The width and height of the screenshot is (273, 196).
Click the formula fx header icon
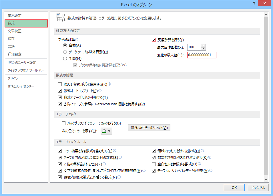pos(61,17)
